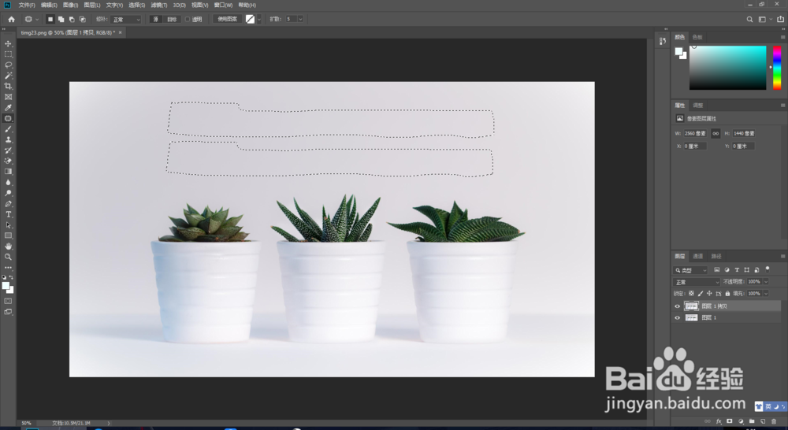Hide the 图层 1 layer
Viewport: 788px width, 430px height.
tap(677, 317)
